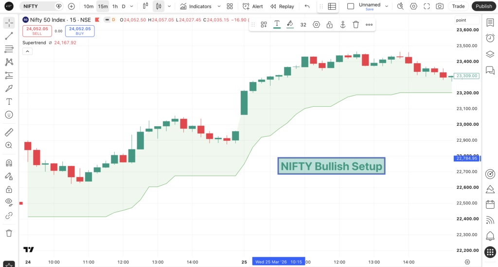Image resolution: width=498 pixels, height=267 pixels.
Task: Select the trend line drawing tool
Action: (9, 36)
